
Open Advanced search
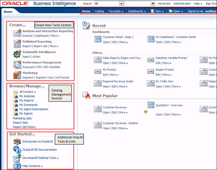[164, 4]
